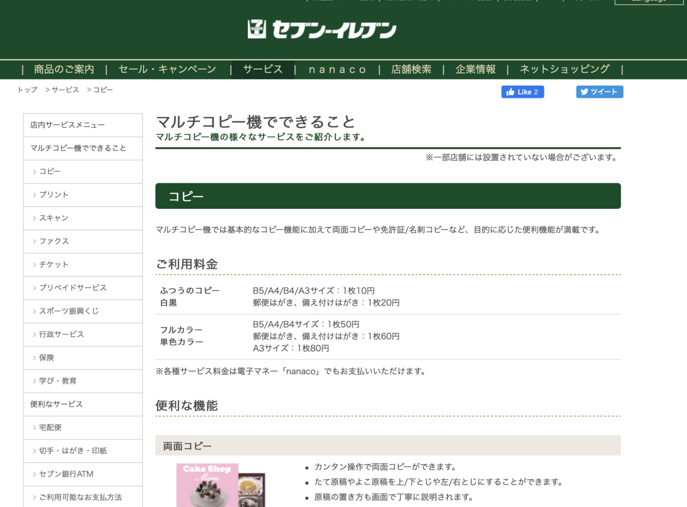
Task: Open ネットショッピング navigation item
Action: [x=564, y=69]
